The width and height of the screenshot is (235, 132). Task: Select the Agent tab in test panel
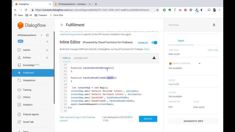(181, 41)
